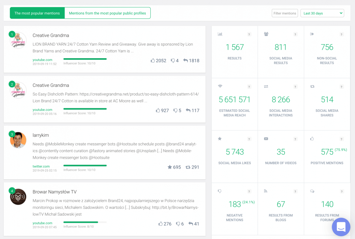The image size is (355, 239).
Task: Click the star icon on Social Media Likes tile
Action: click(220, 138)
